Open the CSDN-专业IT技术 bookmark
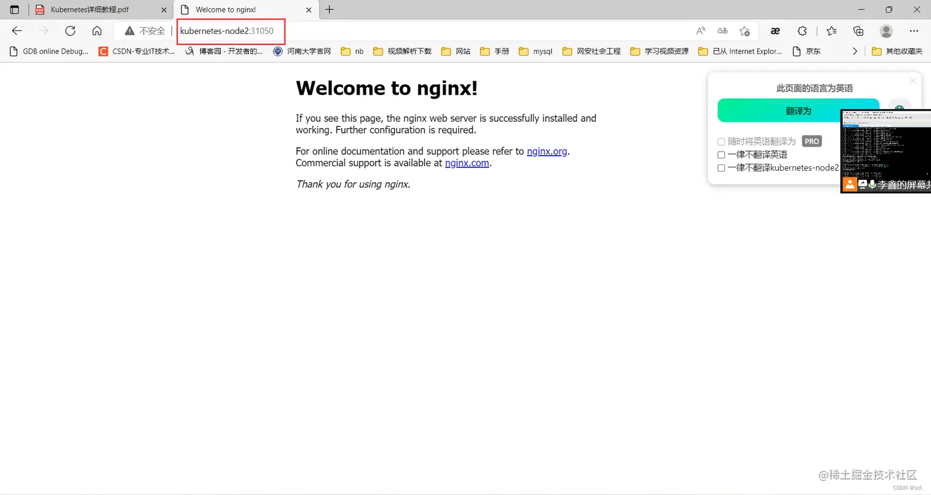The width and height of the screenshot is (931, 495). (x=137, y=52)
